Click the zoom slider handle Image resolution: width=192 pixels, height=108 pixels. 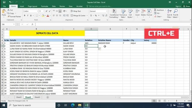tap(177, 101)
